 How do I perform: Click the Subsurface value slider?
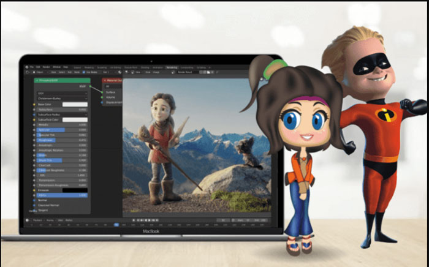62,110
